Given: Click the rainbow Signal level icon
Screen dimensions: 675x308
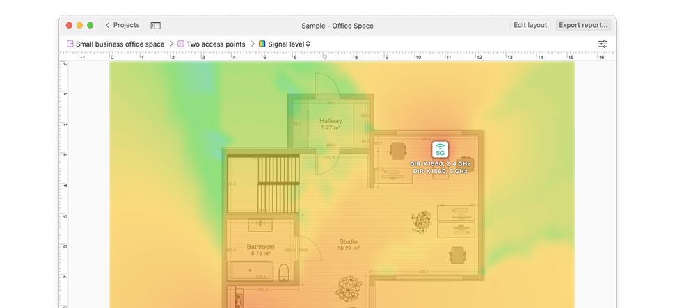Looking at the screenshot, I should tap(262, 44).
